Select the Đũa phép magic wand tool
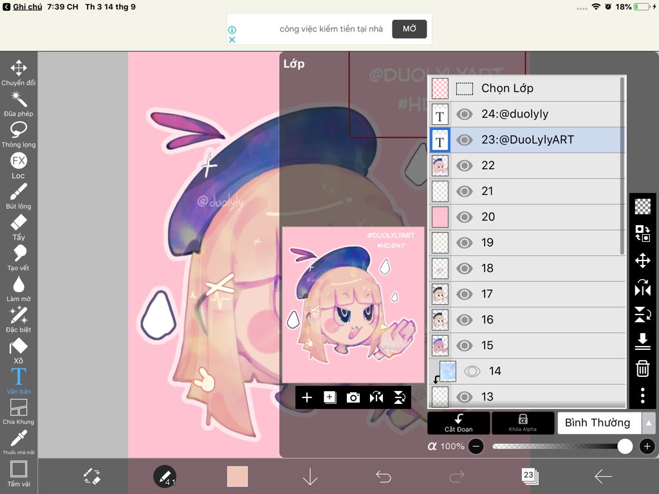The height and width of the screenshot is (494, 659). click(19, 104)
